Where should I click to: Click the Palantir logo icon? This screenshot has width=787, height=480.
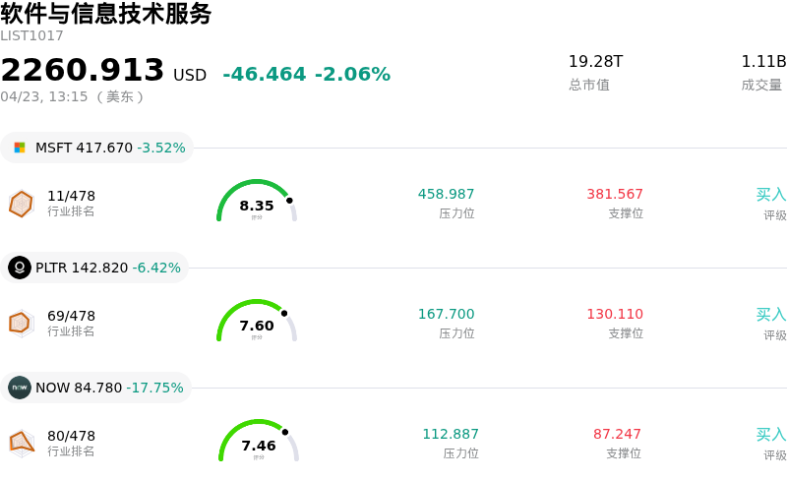point(20,268)
